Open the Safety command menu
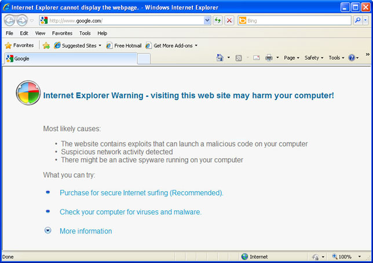373x263 pixels. pyautogui.click(x=314, y=58)
